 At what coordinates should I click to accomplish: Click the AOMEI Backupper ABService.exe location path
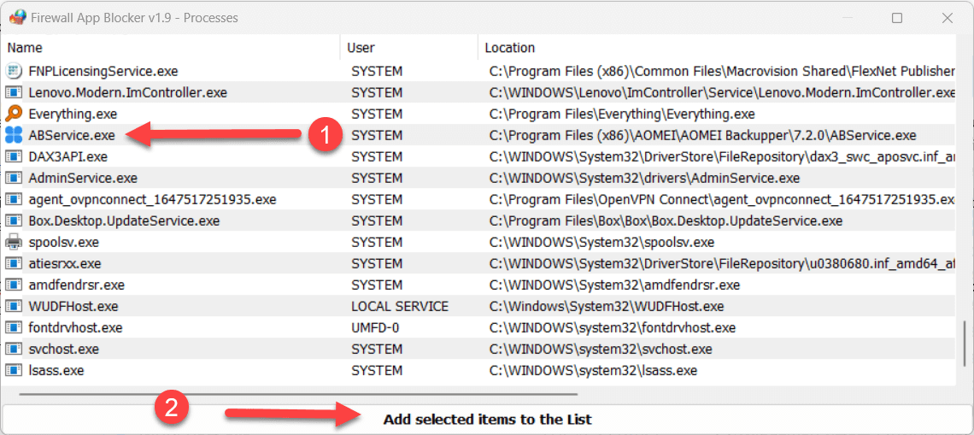[x=702, y=136]
